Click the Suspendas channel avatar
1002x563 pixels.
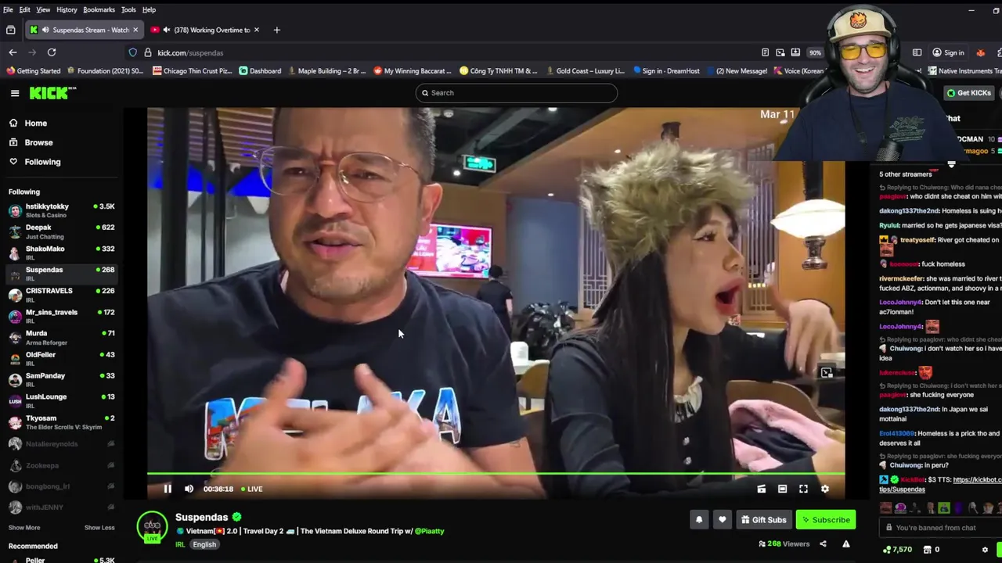tap(152, 526)
